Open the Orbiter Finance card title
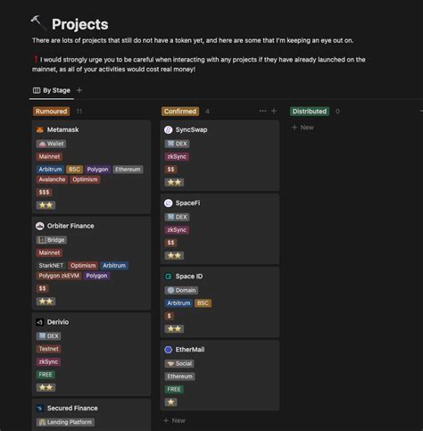This screenshot has height=431, width=423. point(70,226)
